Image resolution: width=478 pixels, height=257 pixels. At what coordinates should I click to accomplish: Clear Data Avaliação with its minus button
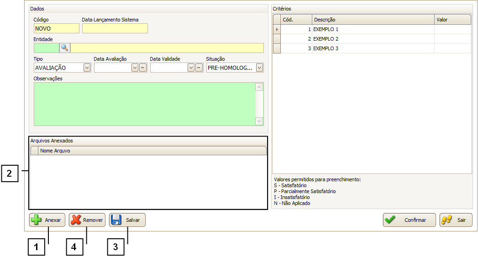pyautogui.click(x=142, y=68)
